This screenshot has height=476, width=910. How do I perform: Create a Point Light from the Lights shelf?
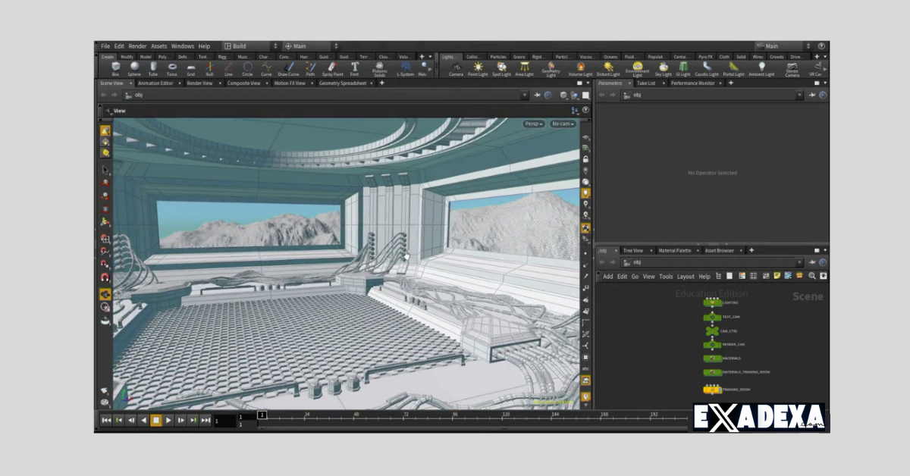479,70
